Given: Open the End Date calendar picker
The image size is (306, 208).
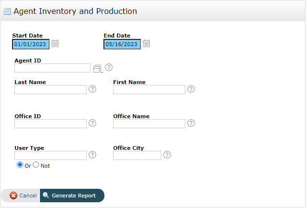Looking at the screenshot, I should pyautogui.click(x=146, y=44).
